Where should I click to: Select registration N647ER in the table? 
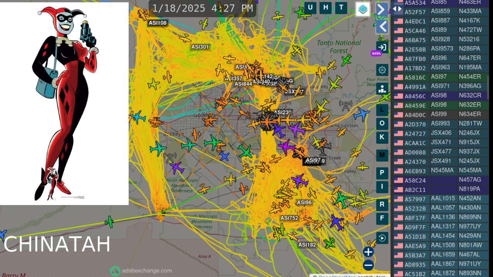470,58
